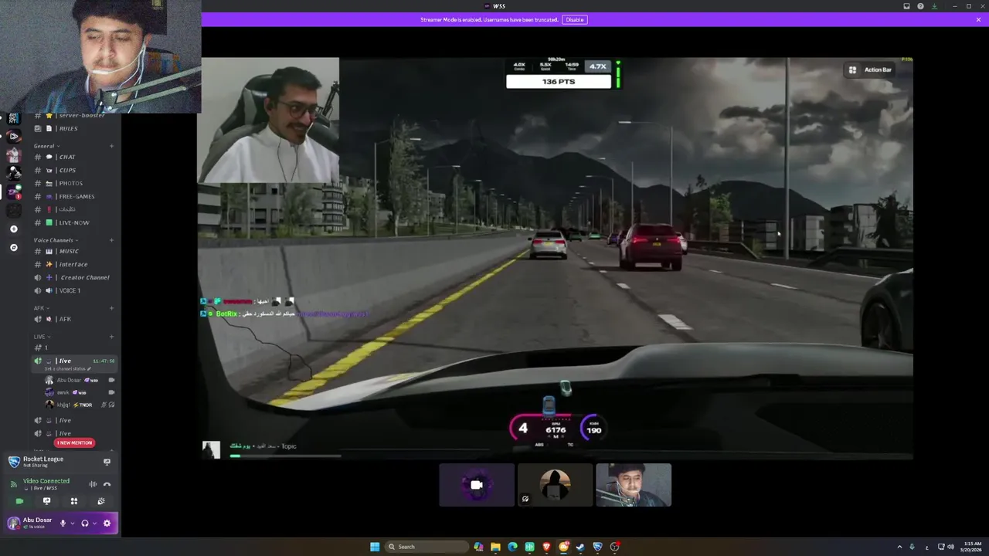Open File Explorer from taskbar
This screenshot has width=989, height=556.
point(495,547)
